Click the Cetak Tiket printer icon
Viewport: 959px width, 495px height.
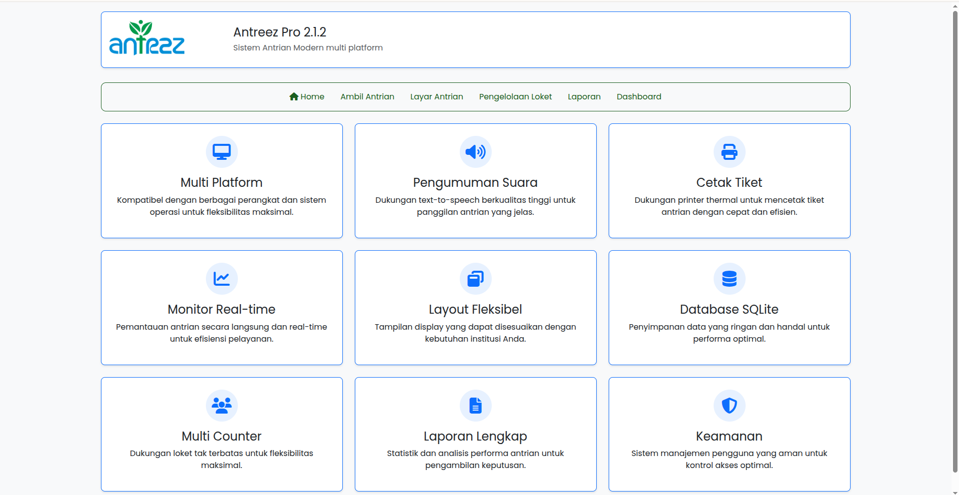(729, 152)
